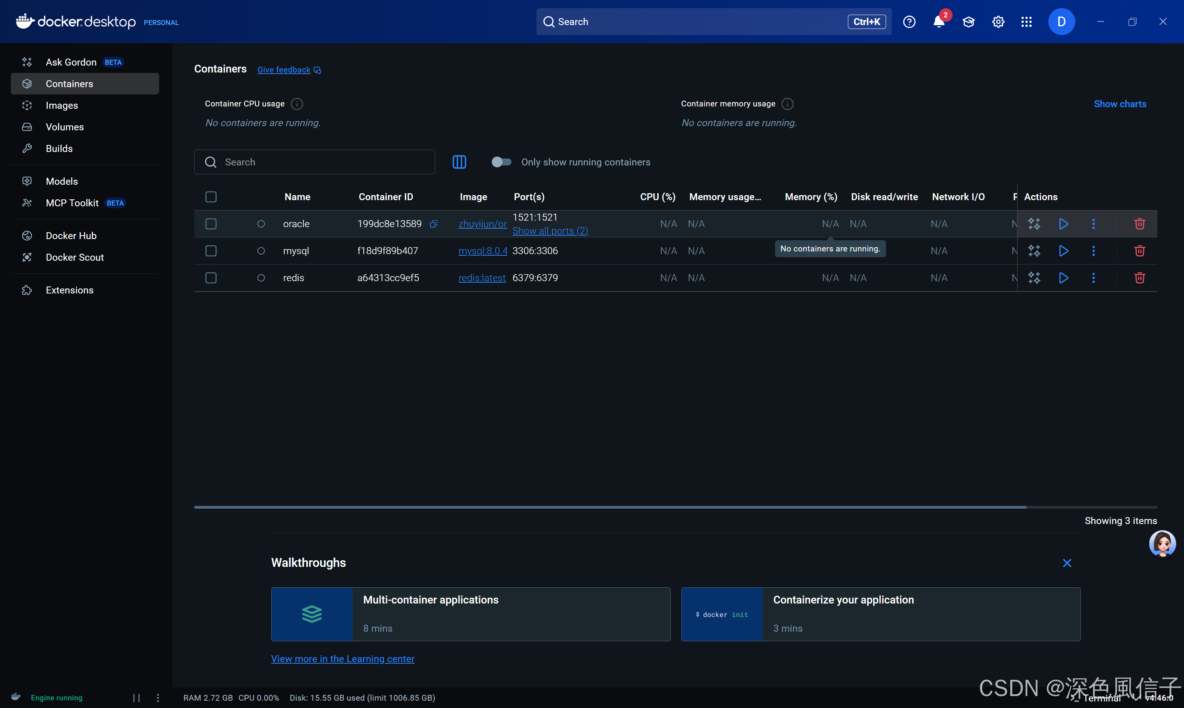This screenshot has height=708, width=1184.
Task: Open Extensions in sidebar
Action: tap(85, 290)
